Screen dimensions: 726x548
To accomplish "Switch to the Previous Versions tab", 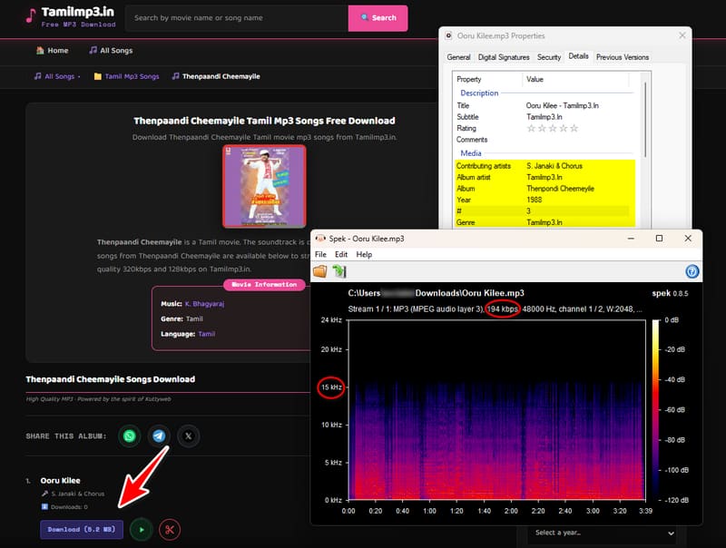I will point(623,57).
